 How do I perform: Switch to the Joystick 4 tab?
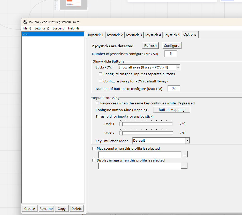click(153, 35)
